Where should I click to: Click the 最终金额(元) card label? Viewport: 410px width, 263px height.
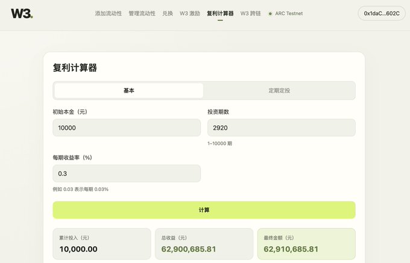[x=279, y=238]
